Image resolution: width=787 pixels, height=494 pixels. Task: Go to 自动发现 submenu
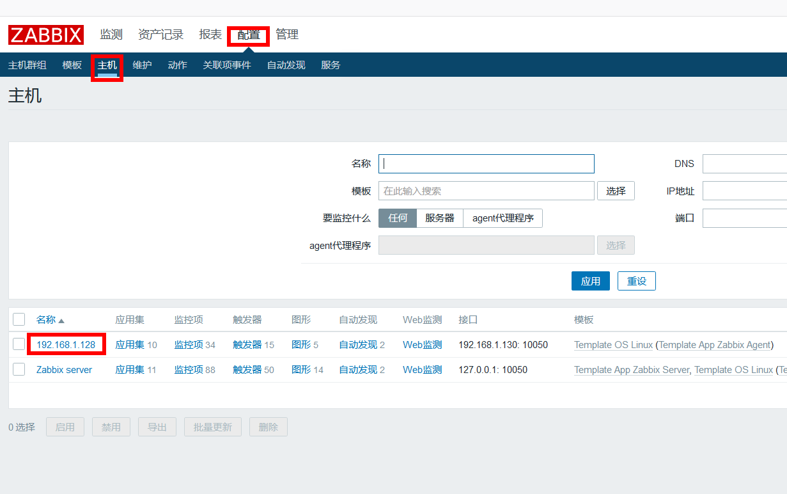click(x=286, y=65)
